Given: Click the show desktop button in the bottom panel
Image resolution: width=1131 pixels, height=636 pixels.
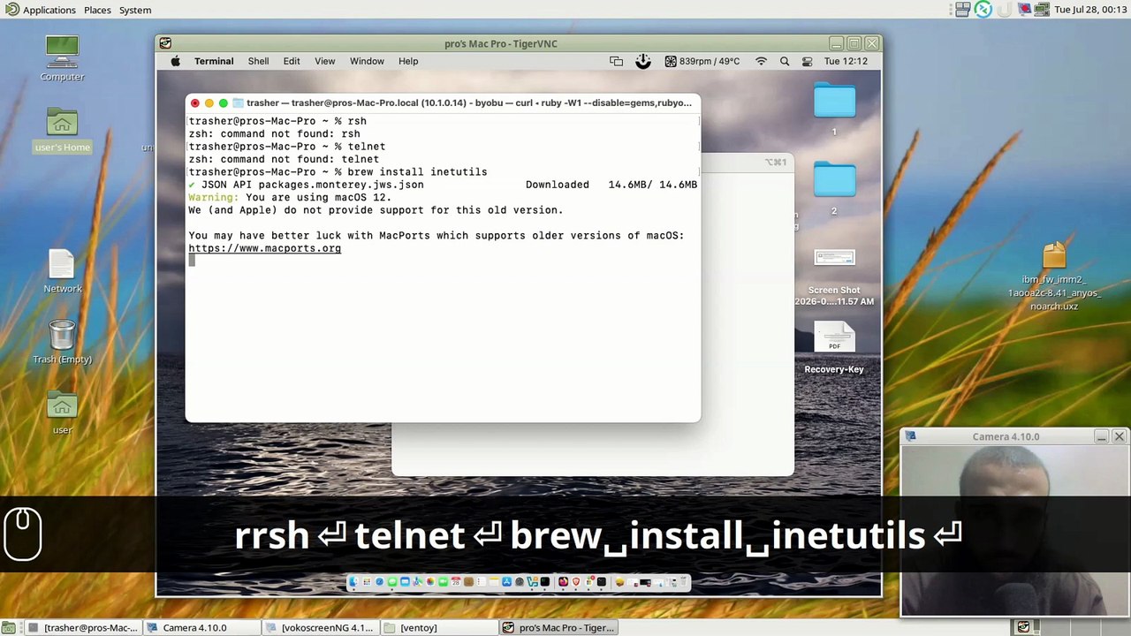Looking at the screenshot, I should [9, 627].
